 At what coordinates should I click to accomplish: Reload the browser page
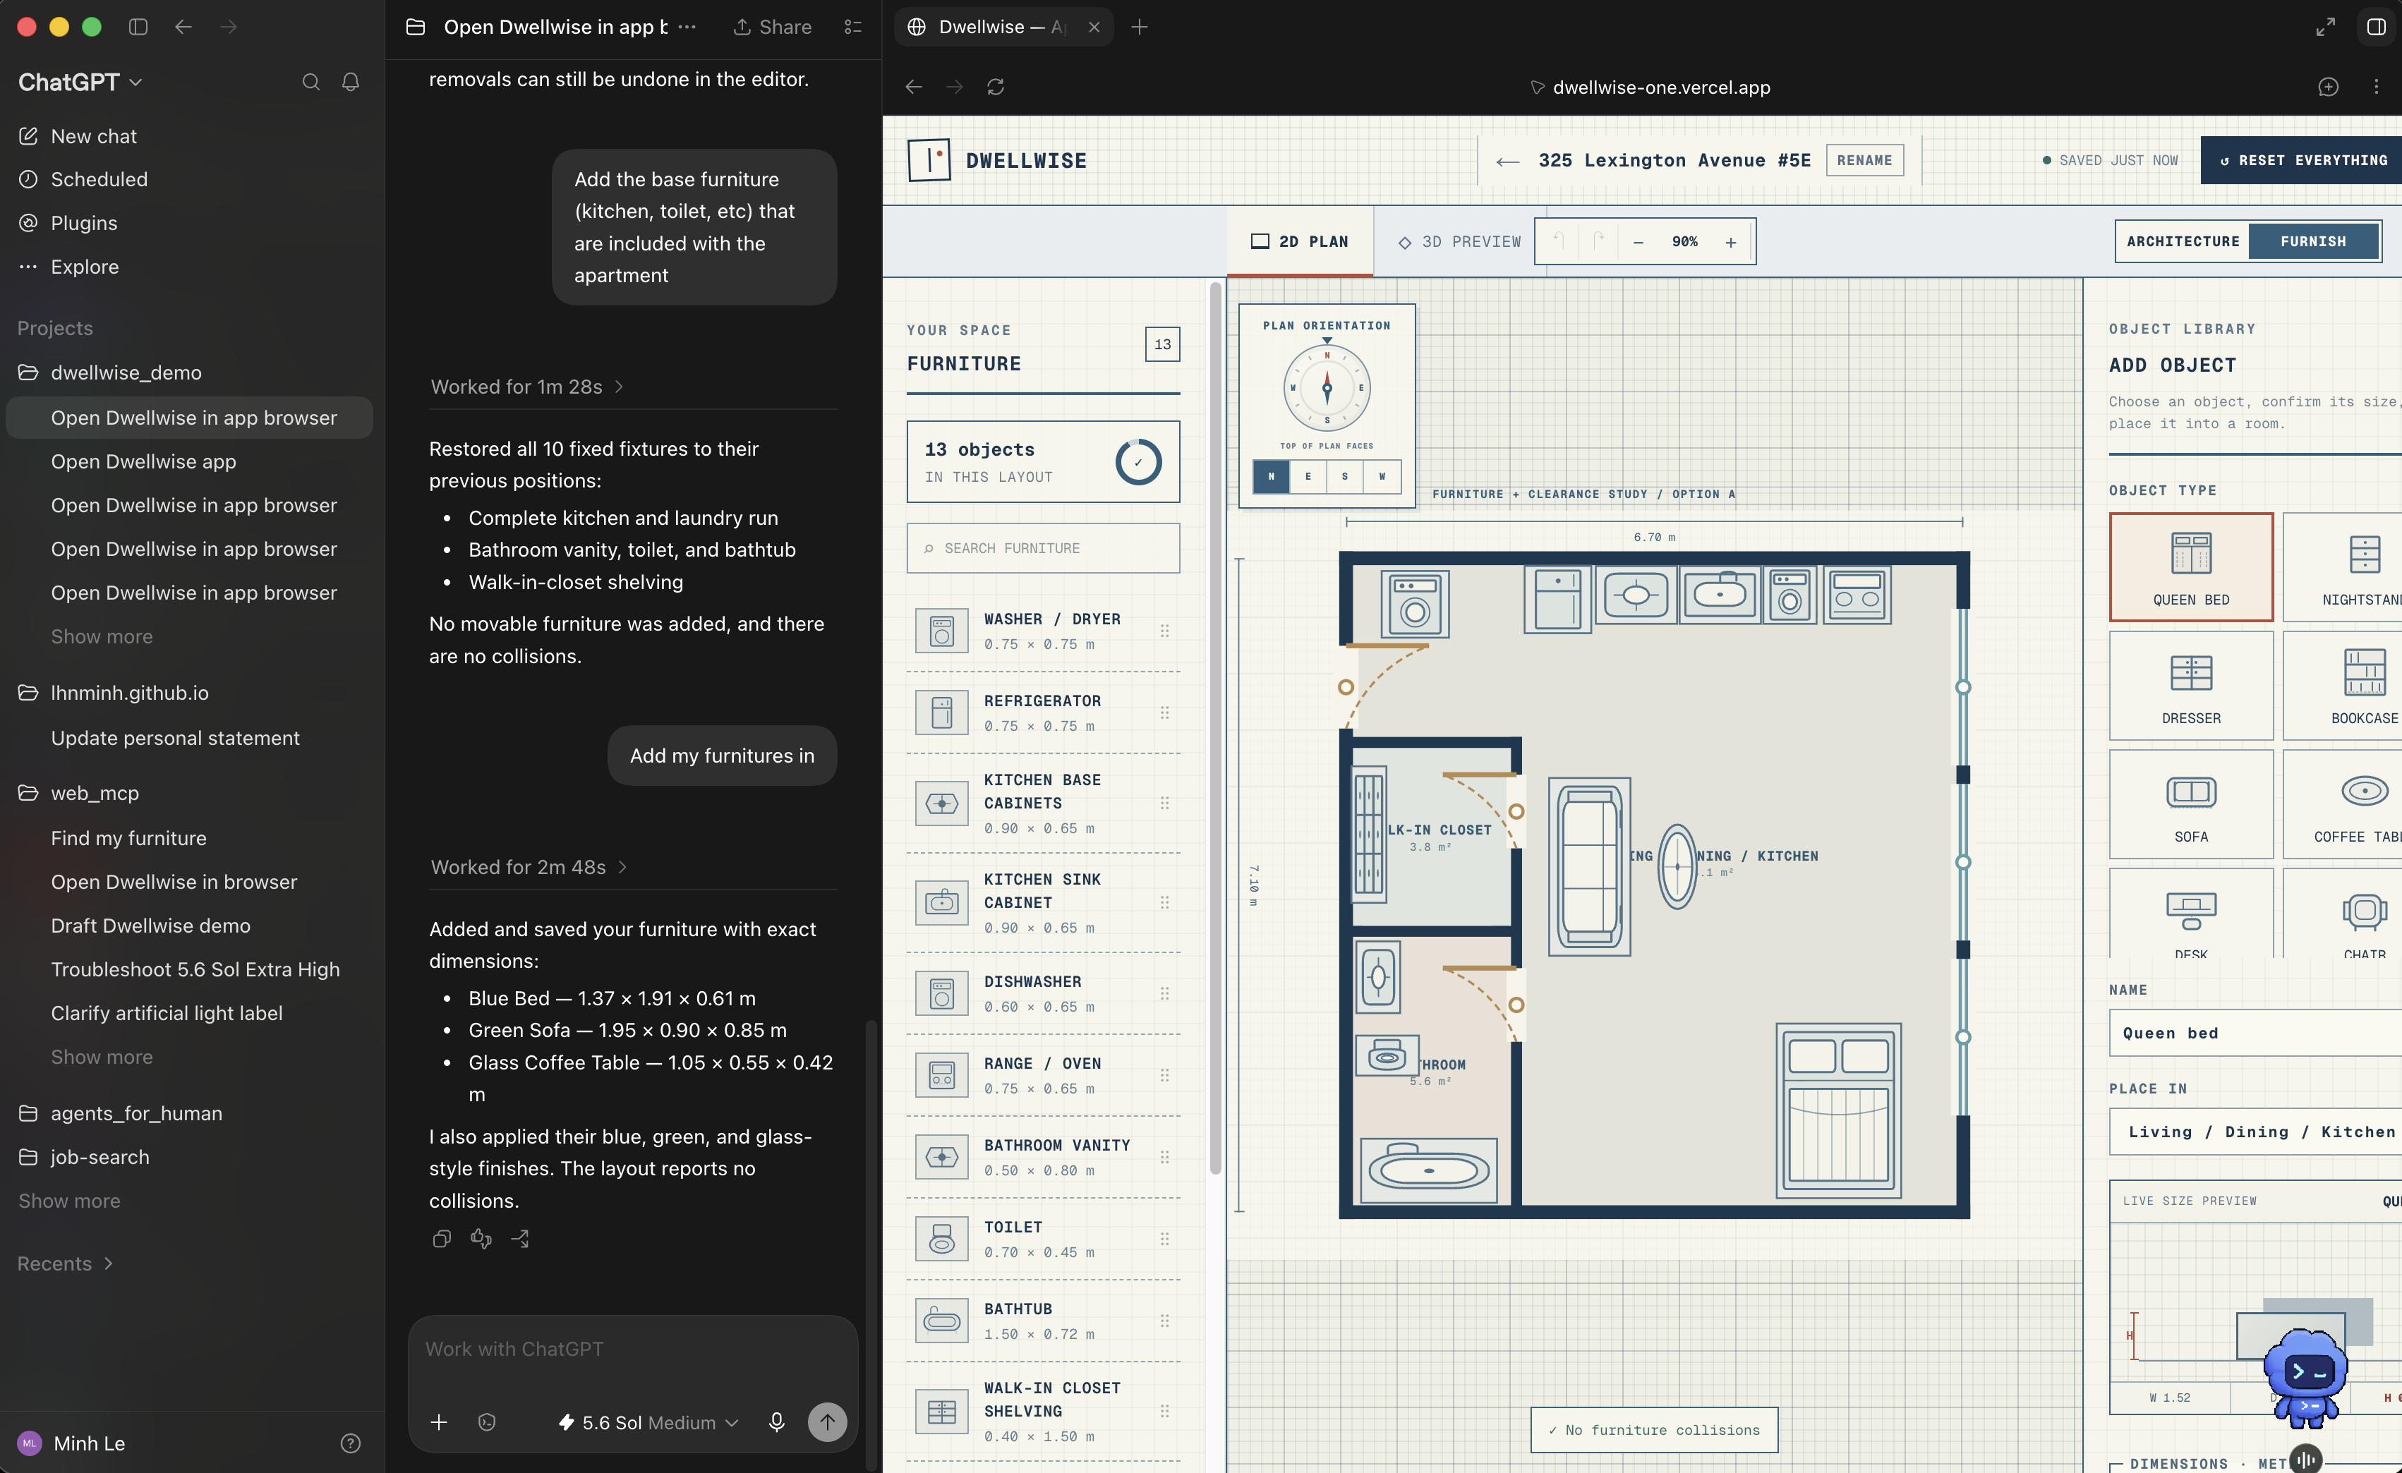coord(996,87)
